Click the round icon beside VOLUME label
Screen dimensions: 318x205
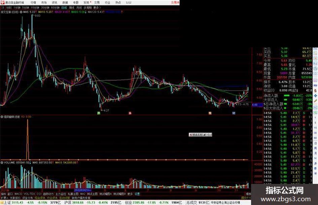point(2,163)
